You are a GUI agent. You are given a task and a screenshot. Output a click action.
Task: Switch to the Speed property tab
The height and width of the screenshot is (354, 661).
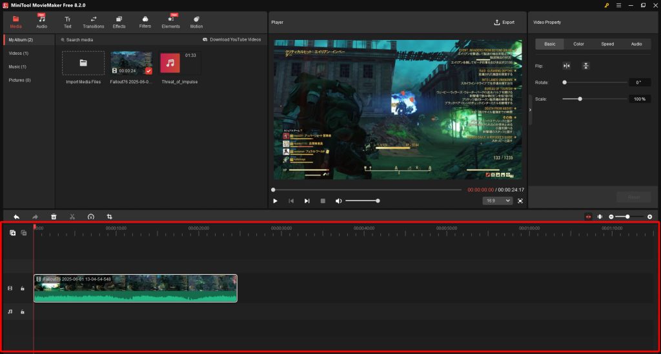607,44
